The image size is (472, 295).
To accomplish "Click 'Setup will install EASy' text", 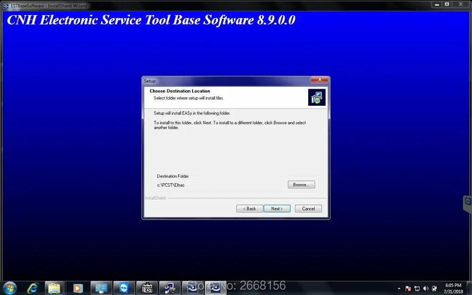I will coord(192,113).
